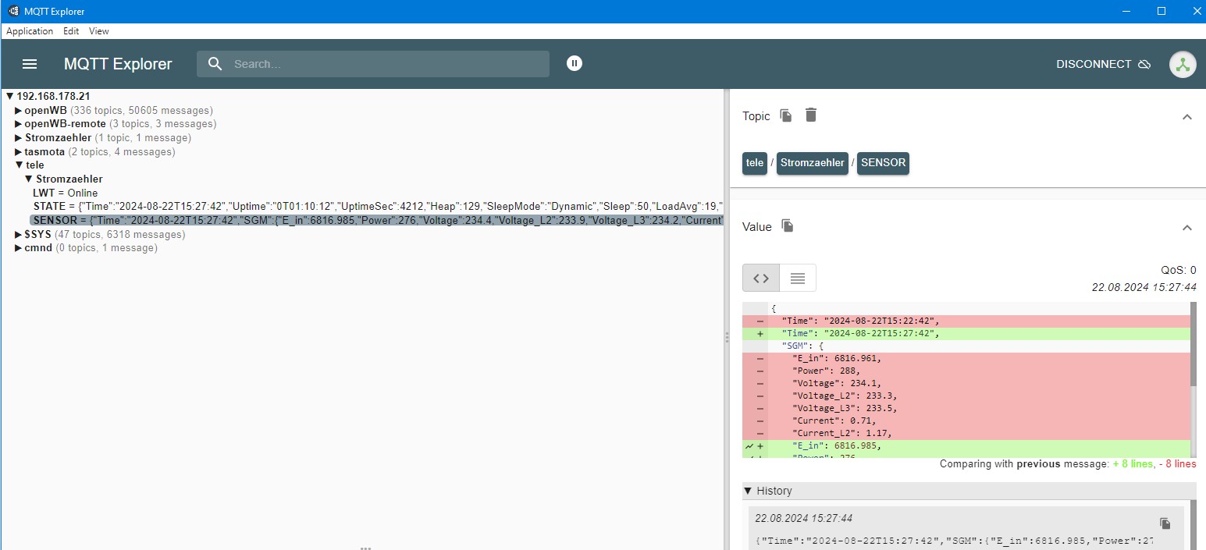Click the removed "Power": 288 diff line
Screen dimensions: 1206x550
point(966,371)
